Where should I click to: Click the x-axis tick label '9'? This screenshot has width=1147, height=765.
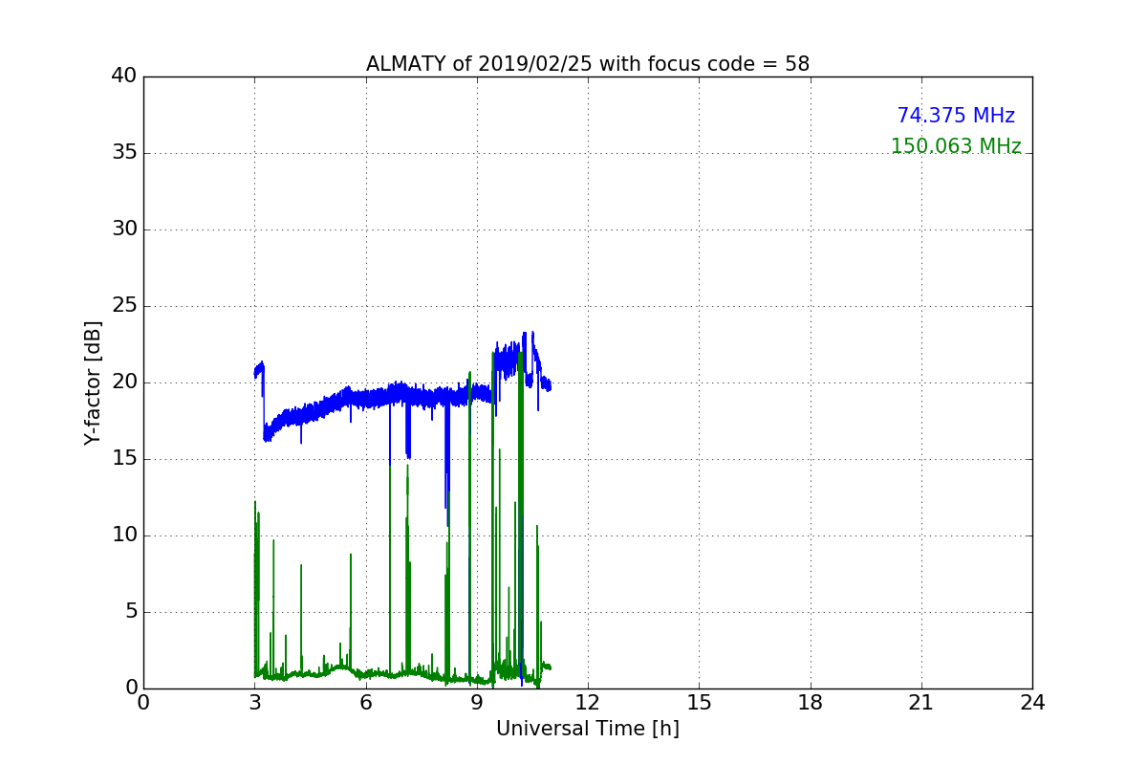(x=477, y=703)
